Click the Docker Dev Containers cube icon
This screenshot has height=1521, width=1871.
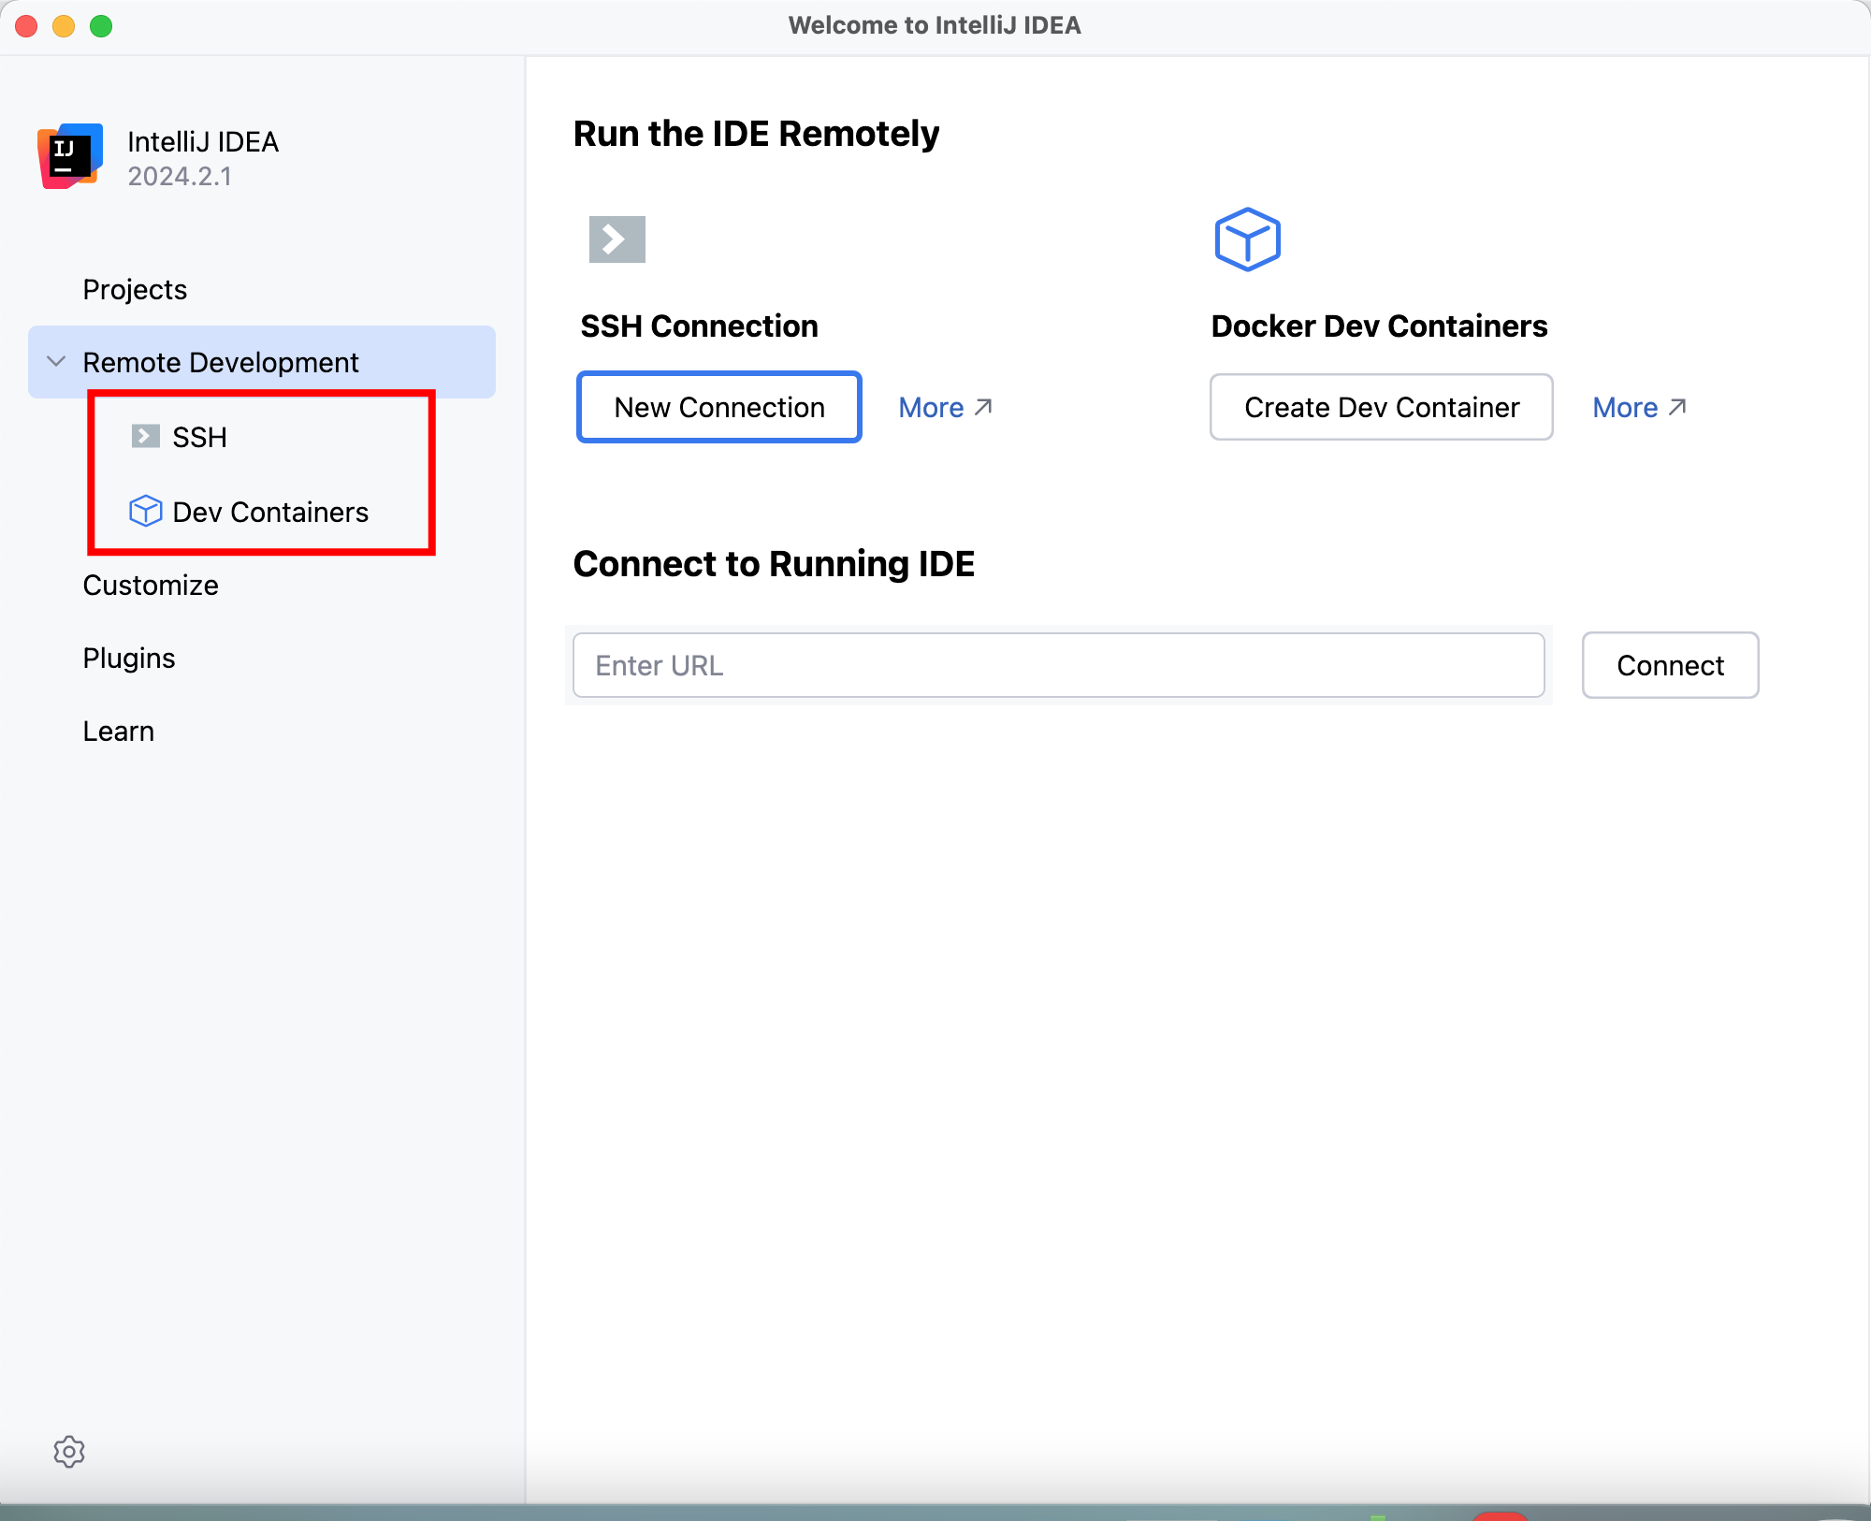click(1246, 239)
